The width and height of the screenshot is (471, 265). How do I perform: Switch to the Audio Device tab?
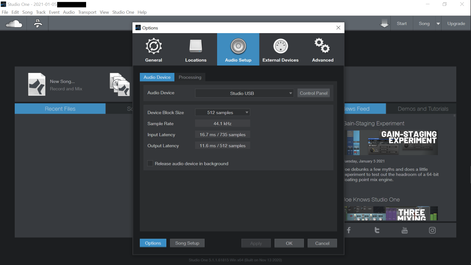(x=157, y=77)
